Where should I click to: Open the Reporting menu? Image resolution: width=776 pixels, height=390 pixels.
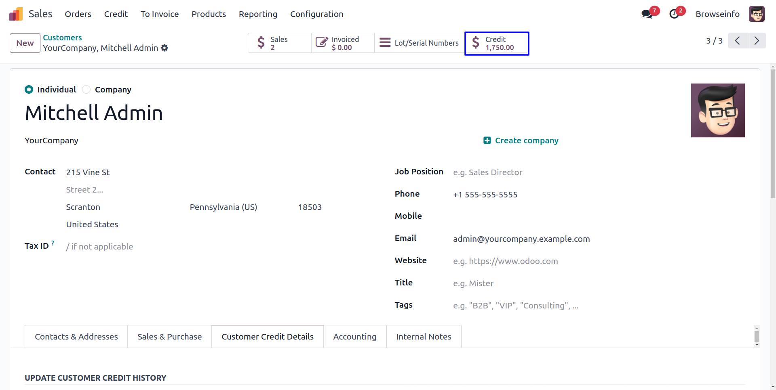(258, 14)
